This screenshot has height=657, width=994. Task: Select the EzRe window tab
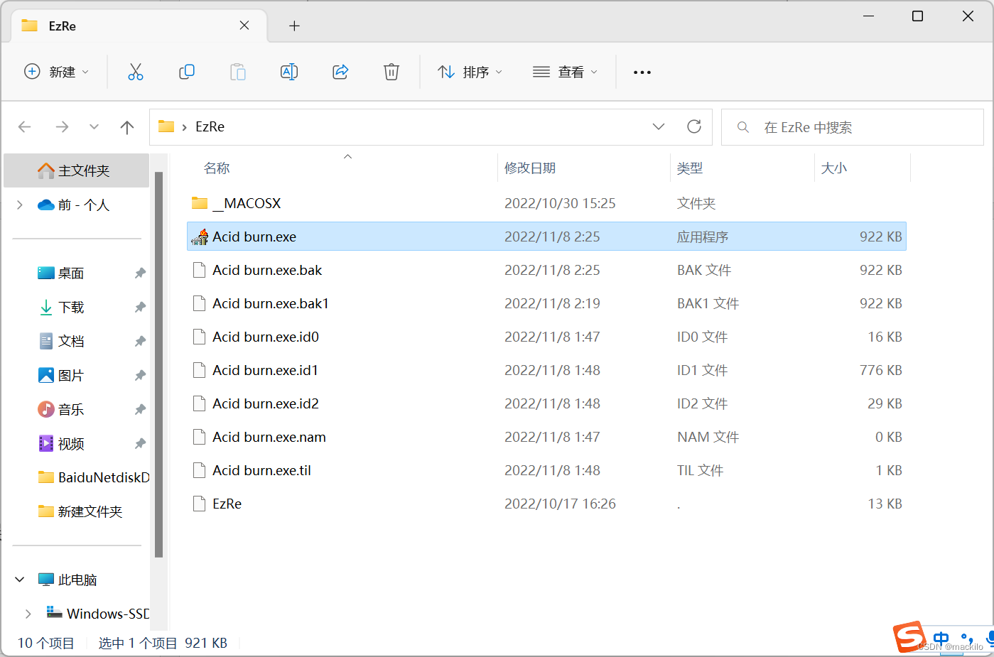(x=139, y=26)
